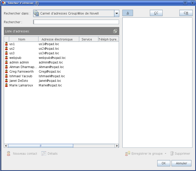This screenshot has width=196, height=171.
Task: Open the Détails button label
Action: click(53, 153)
